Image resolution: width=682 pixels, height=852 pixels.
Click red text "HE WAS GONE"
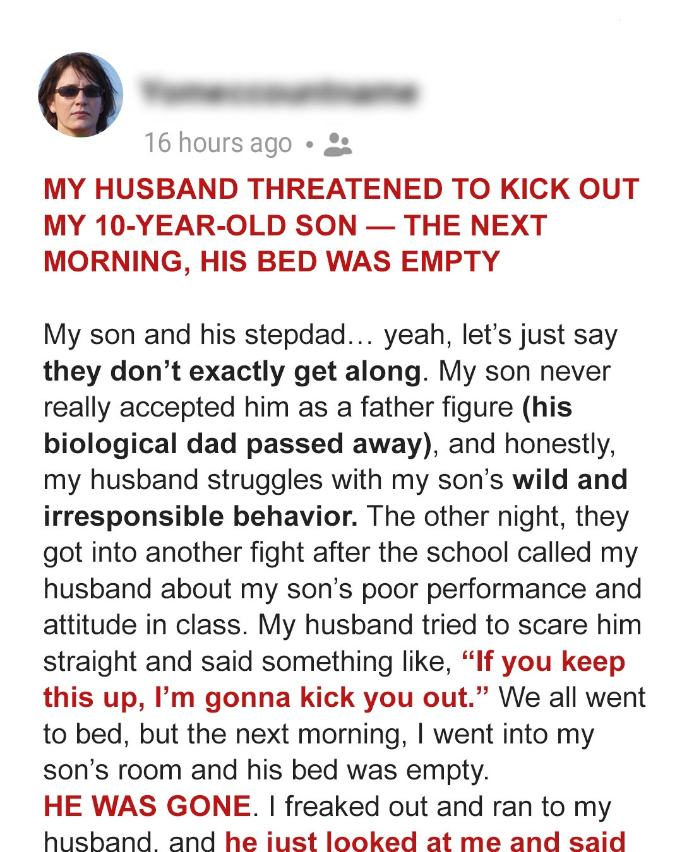coord(147,807)
